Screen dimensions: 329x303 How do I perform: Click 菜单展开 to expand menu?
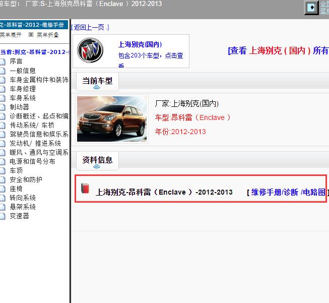[x=11, y=35]
